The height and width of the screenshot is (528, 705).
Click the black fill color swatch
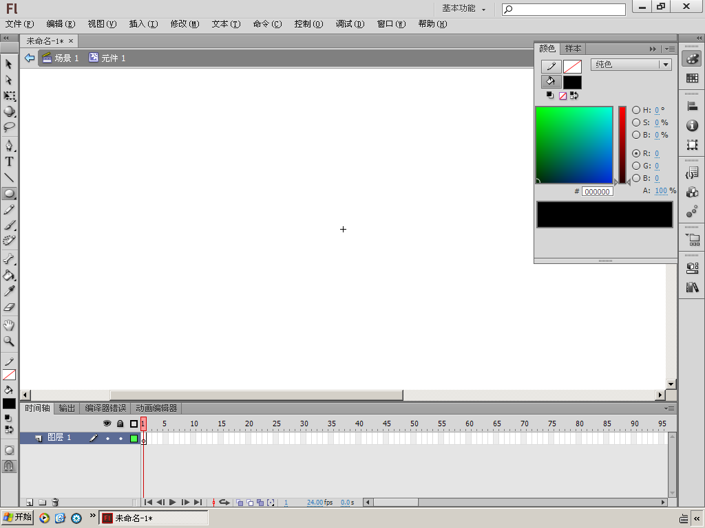[572, 82]
